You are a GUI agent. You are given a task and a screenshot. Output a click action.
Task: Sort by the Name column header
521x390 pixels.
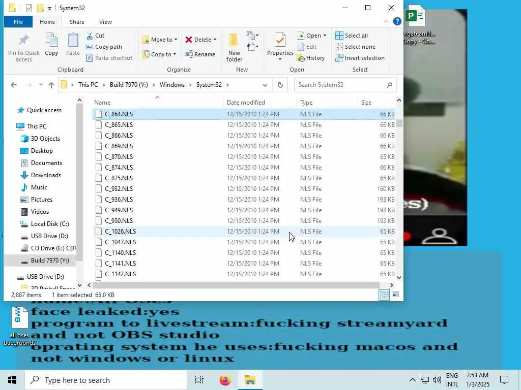pyautogui.click(x=158, y=103)
